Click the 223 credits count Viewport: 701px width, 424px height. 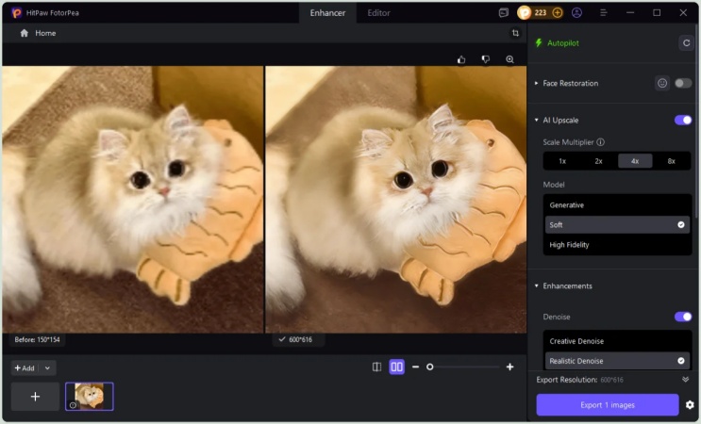pyautogui.click(x=541, y=13)
